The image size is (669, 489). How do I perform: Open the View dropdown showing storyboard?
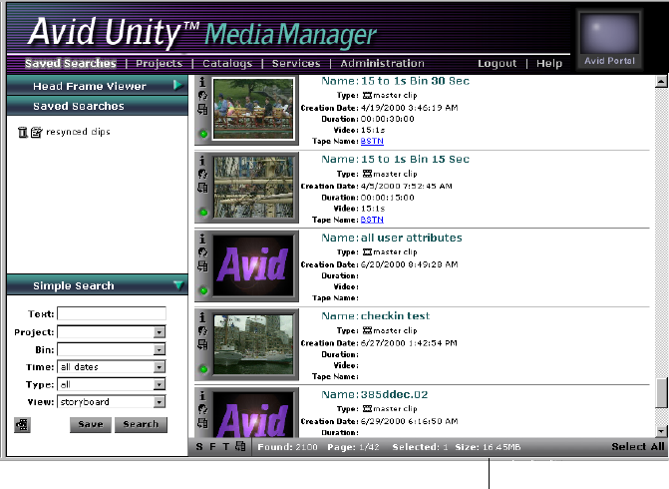[x=160, y=402]
